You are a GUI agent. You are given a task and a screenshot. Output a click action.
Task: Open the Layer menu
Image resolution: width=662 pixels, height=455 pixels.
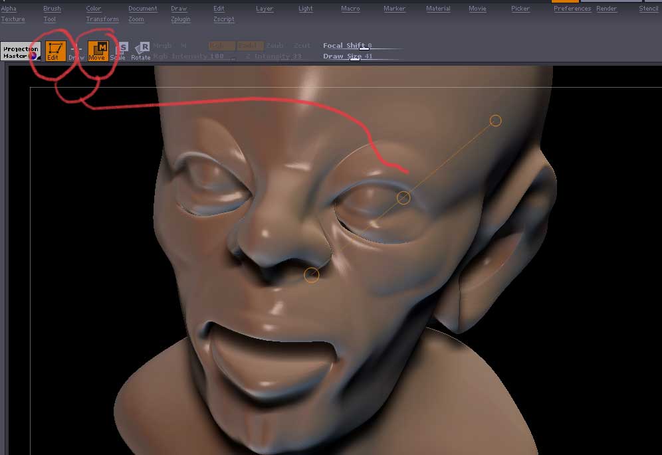[x=265, y=9]
